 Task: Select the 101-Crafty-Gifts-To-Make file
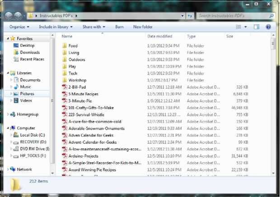[155, 108]
